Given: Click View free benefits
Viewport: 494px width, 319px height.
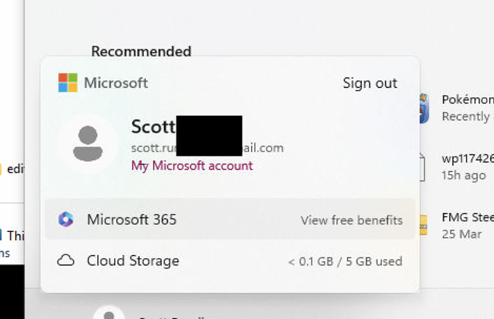Looking at the screenshot, I should (x=352, y=220).
